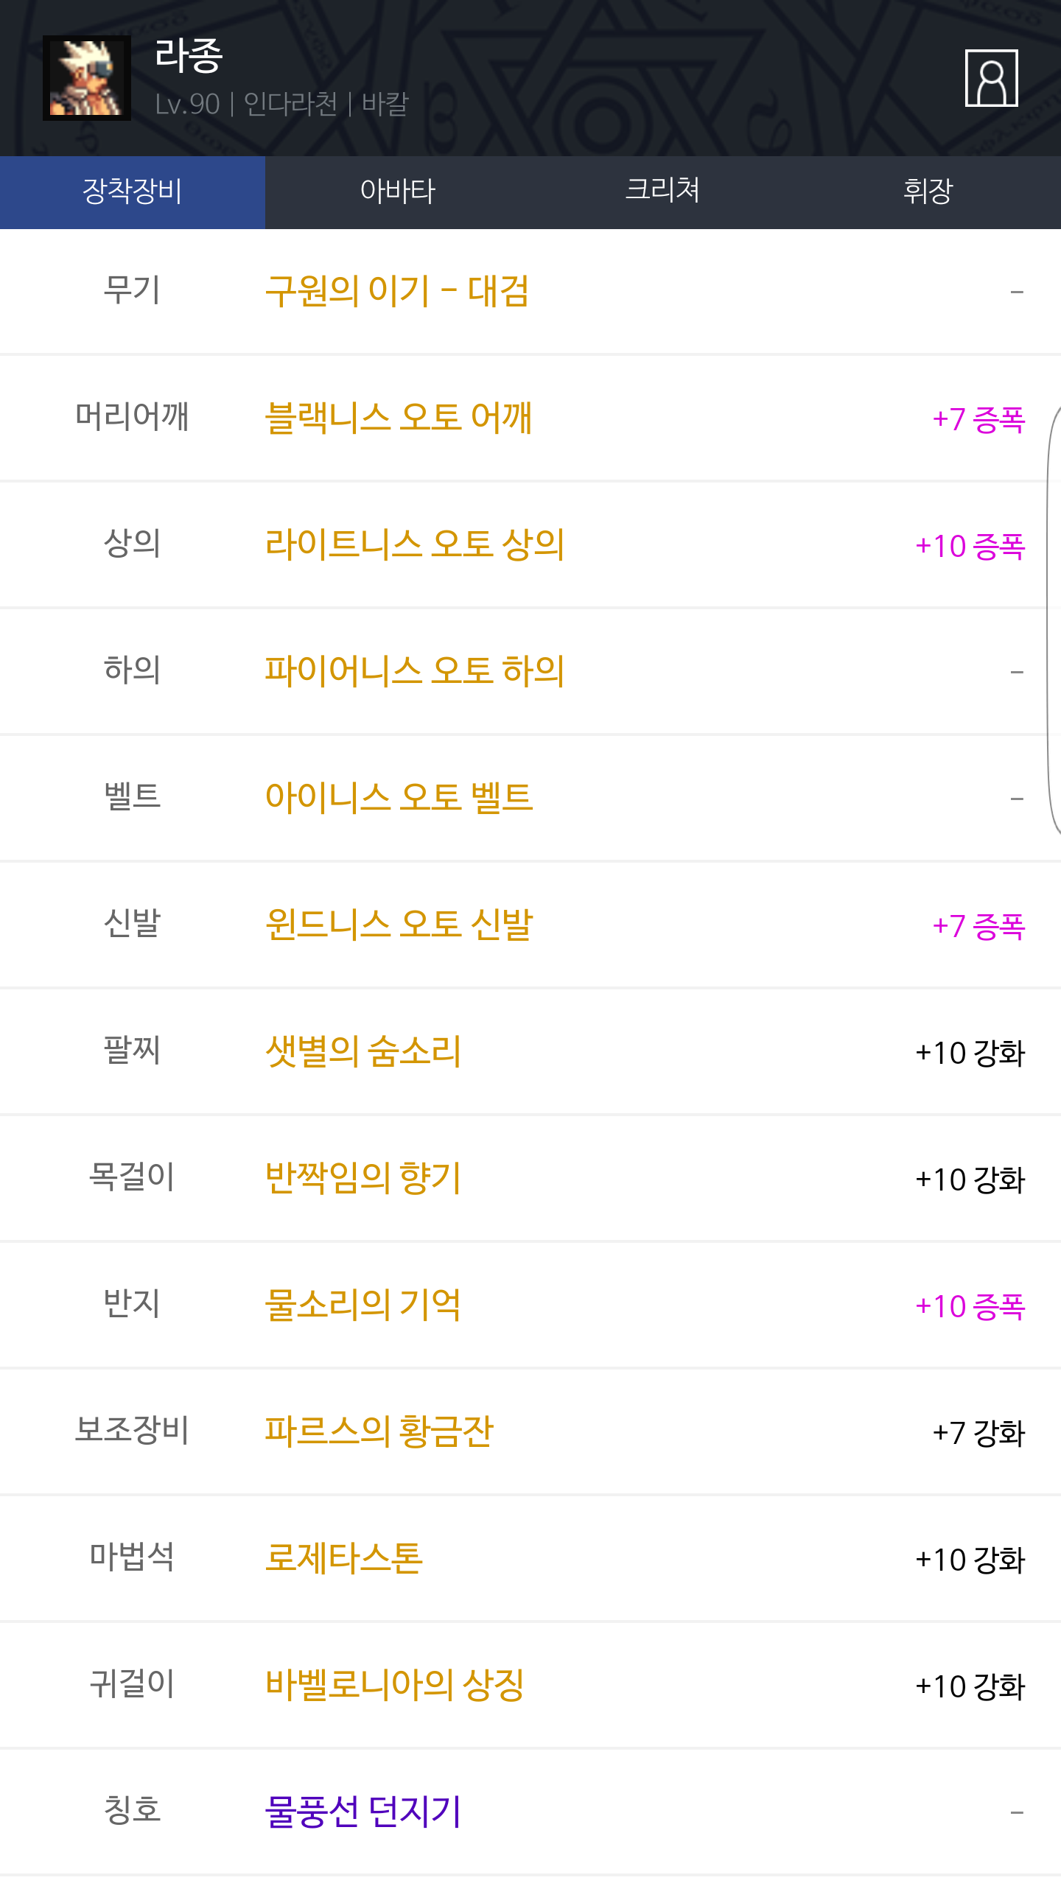Switch to the 아바타 tab
This screenshot has width=1061, height=1886.
[x=398, y=192]
